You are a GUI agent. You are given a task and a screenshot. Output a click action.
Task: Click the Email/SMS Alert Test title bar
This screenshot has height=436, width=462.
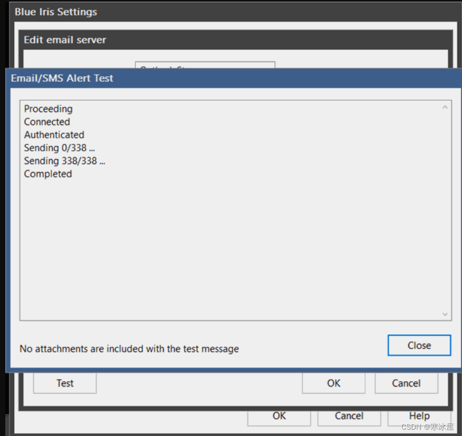tap(234, 78)
